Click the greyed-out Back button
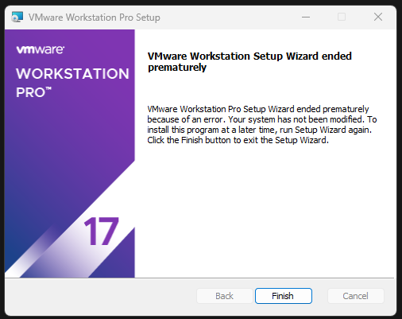 pyautogui.click(x=225, y=296)
